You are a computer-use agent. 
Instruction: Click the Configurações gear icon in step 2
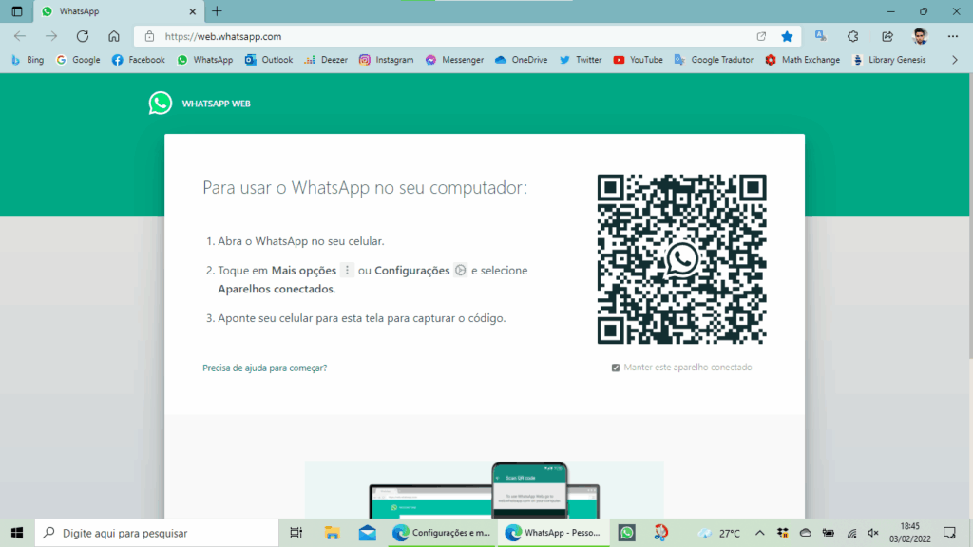tap(460, 270)
